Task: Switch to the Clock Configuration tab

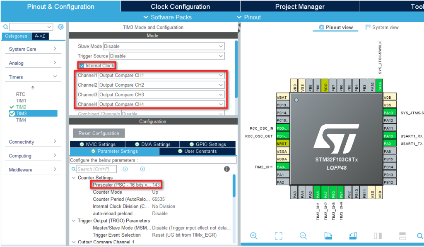Action: click(180, 7)
